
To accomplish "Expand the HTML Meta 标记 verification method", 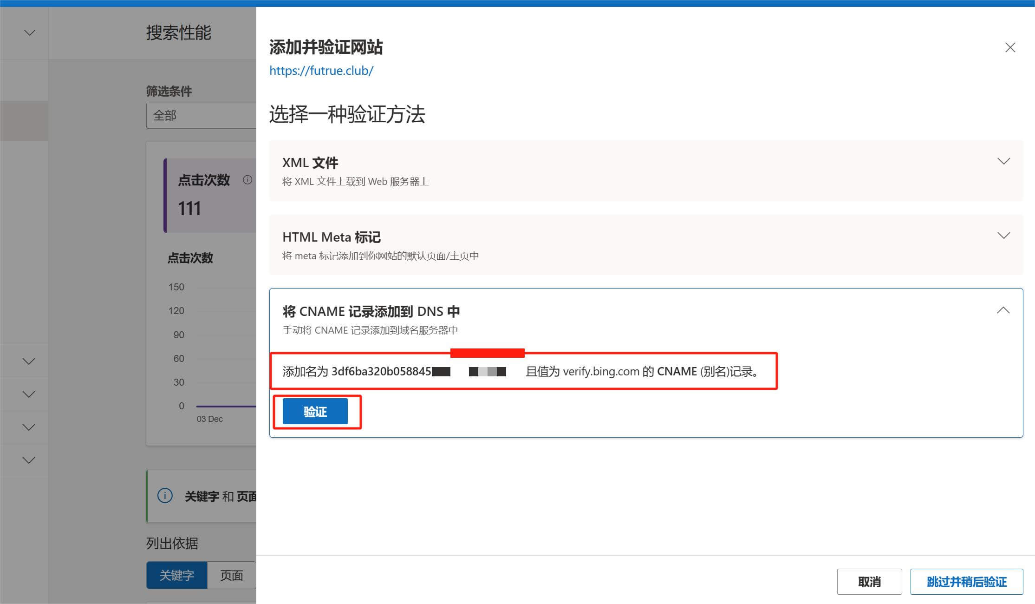I will pyautogui.click(x=1004, y=236).
